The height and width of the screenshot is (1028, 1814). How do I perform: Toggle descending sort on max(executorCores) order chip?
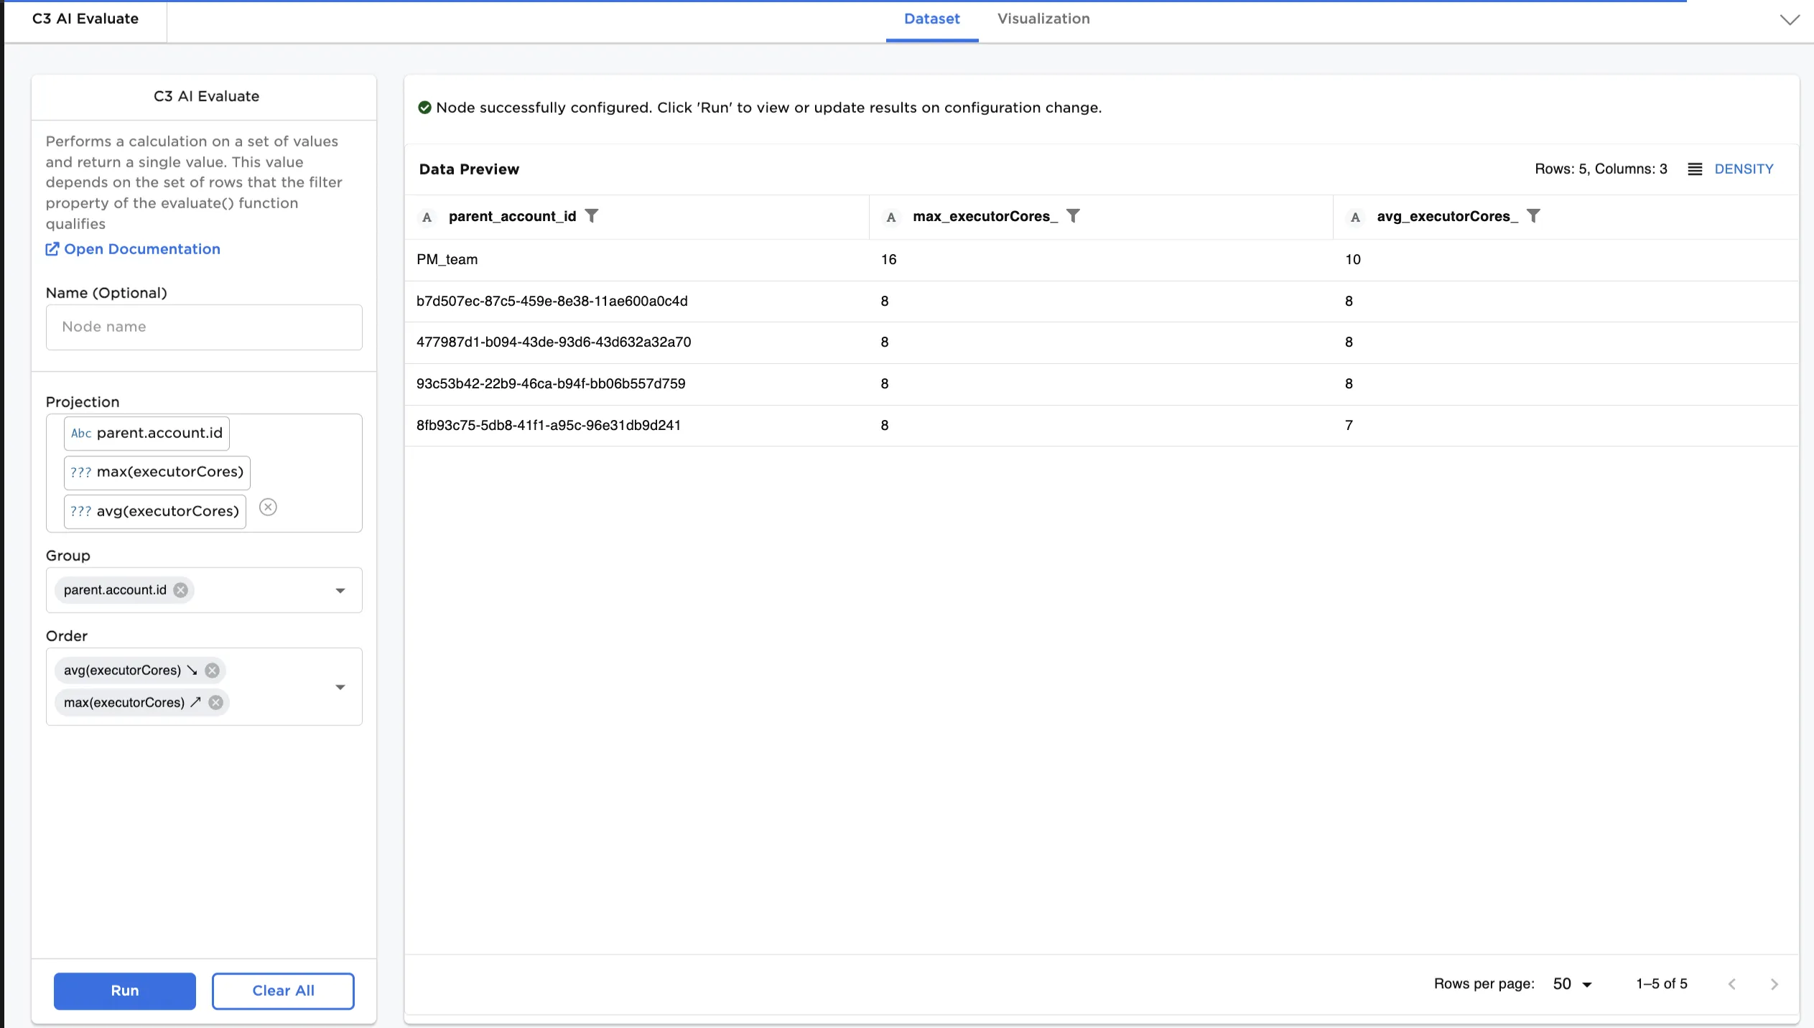pos(195,702)
